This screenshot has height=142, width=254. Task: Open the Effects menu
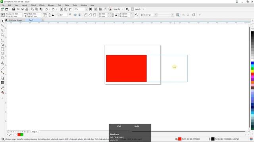click(42, 5)
